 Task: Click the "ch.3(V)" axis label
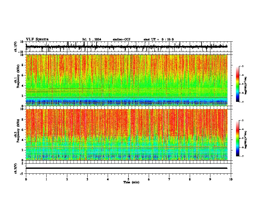(x=16, y=169)
